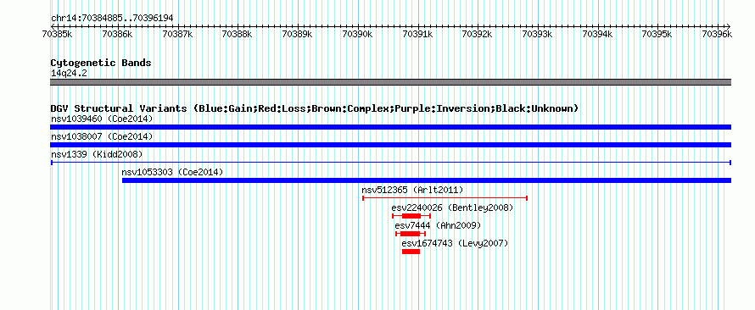
Task: Click the 70396k ruler tick label
Action: (x=717, y=34)
